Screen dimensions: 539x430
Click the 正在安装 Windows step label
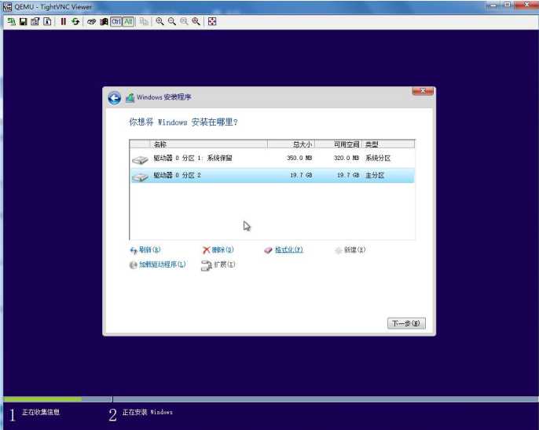tap(148, 412)
